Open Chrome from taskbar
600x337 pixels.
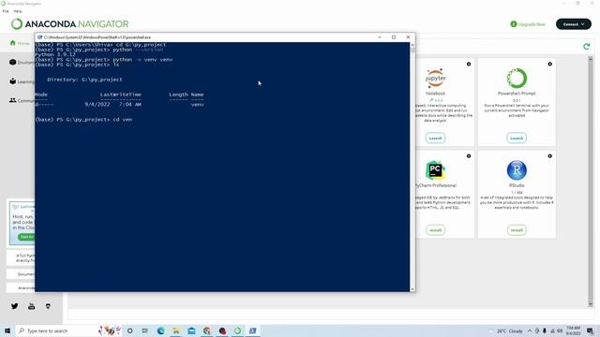click(x=206, y=330)
